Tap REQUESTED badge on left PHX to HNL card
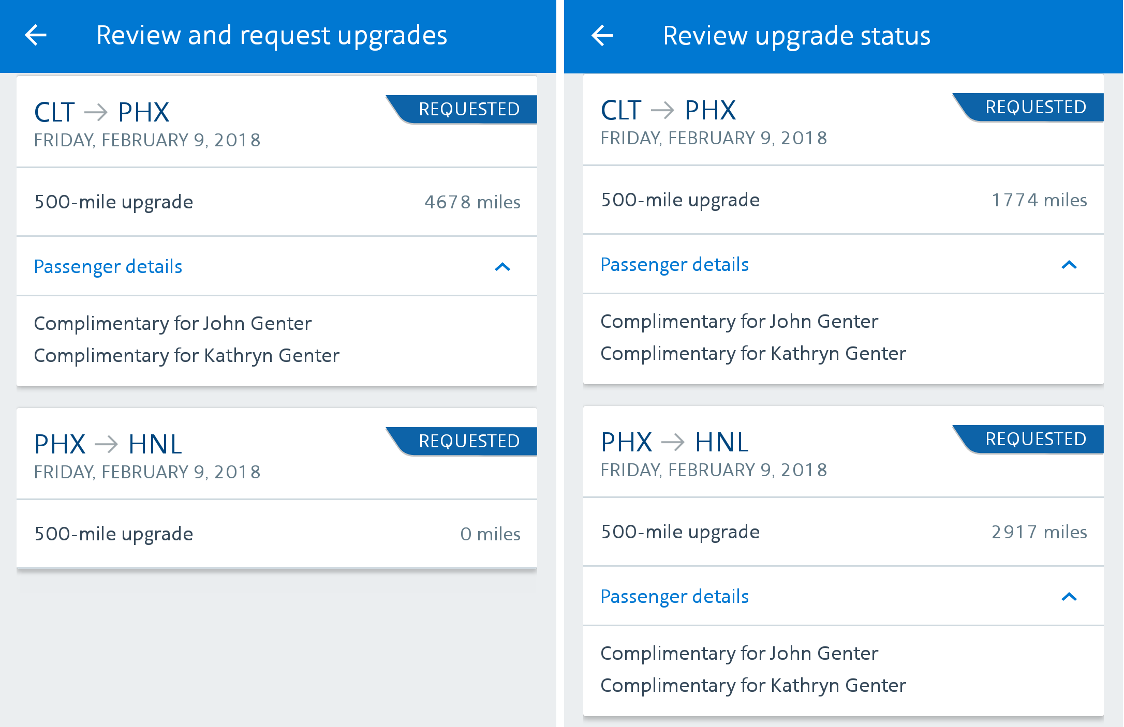Screen dimensions: 1124x727 point(462,441)
